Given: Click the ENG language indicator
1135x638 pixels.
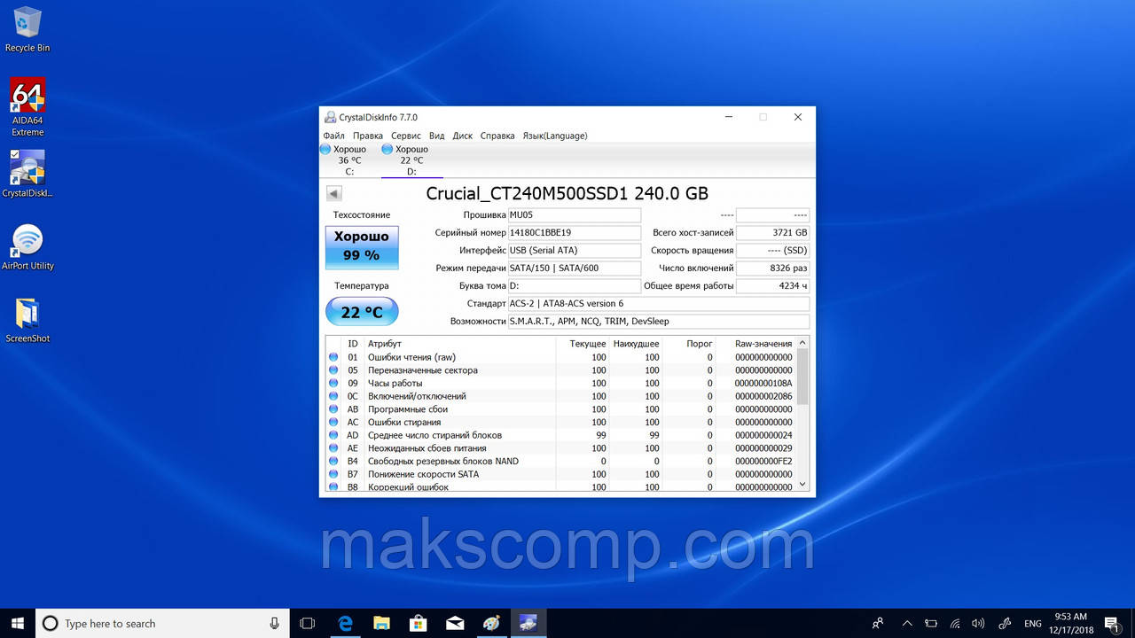Looking at the screenshot, I should click(x=1033, y=623).
